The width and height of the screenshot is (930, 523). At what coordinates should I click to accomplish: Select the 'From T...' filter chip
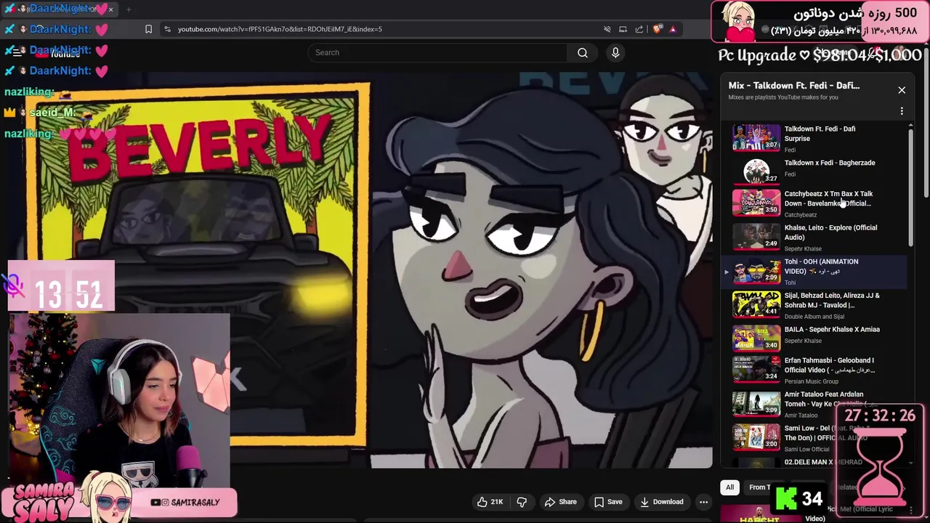760,487
